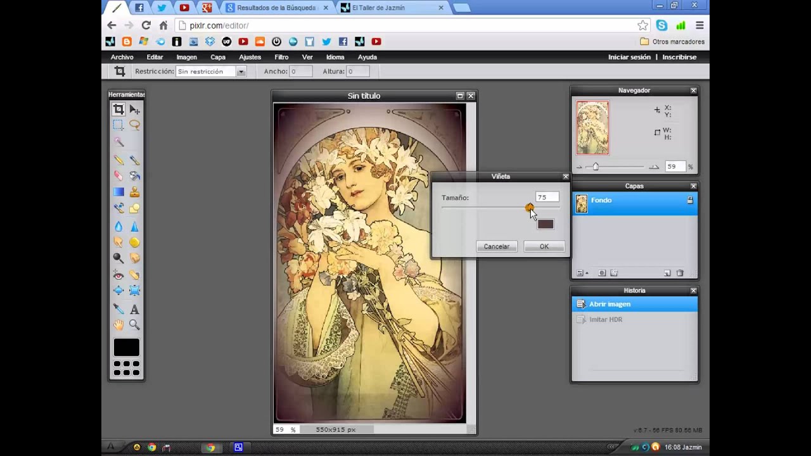This screenshot has width=811, height=456.
Task: Select the Pinch tool
Action: pyautogui.click(x=134, y=291)
